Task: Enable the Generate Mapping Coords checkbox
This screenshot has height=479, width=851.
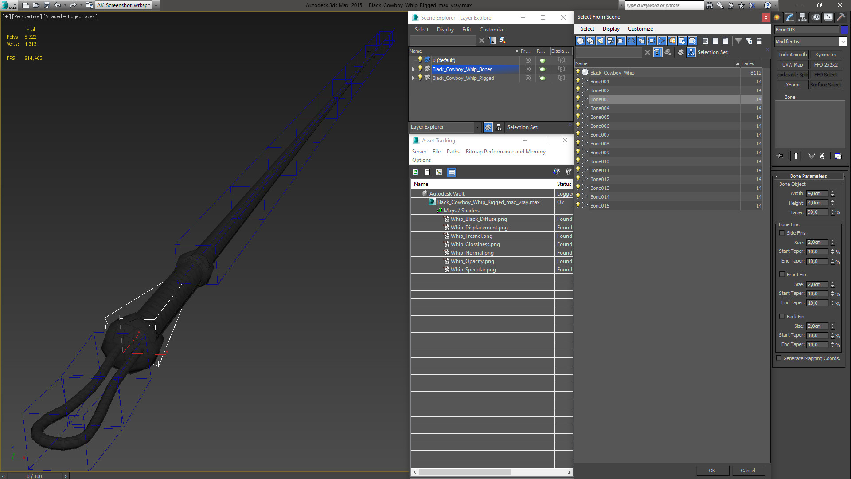Action: point(778,358)
